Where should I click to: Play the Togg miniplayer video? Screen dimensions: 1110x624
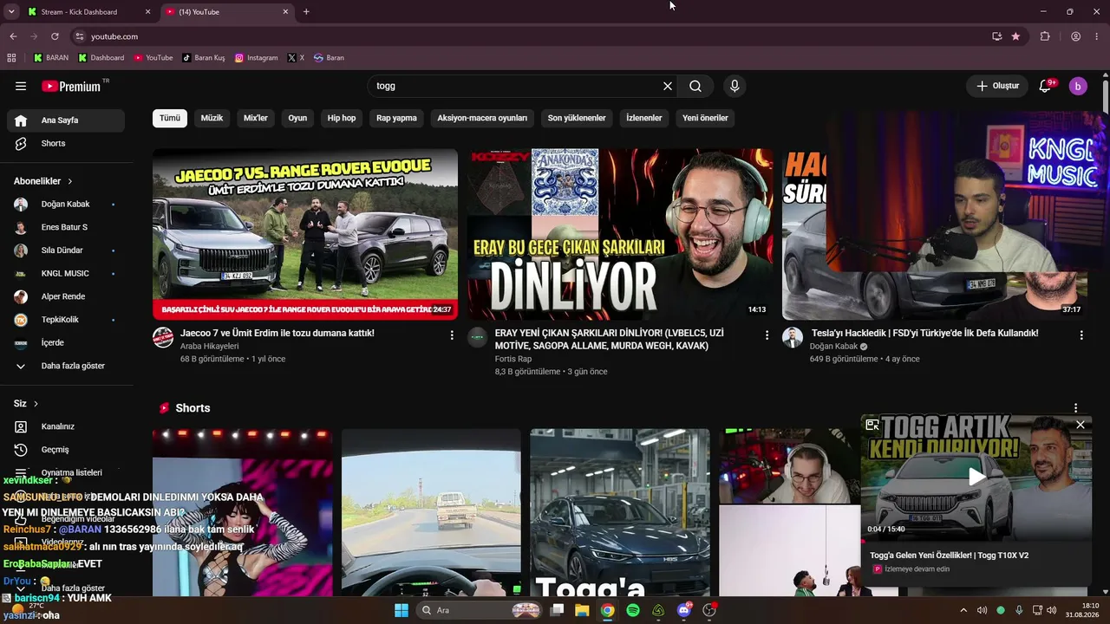[x=976, y=477]
